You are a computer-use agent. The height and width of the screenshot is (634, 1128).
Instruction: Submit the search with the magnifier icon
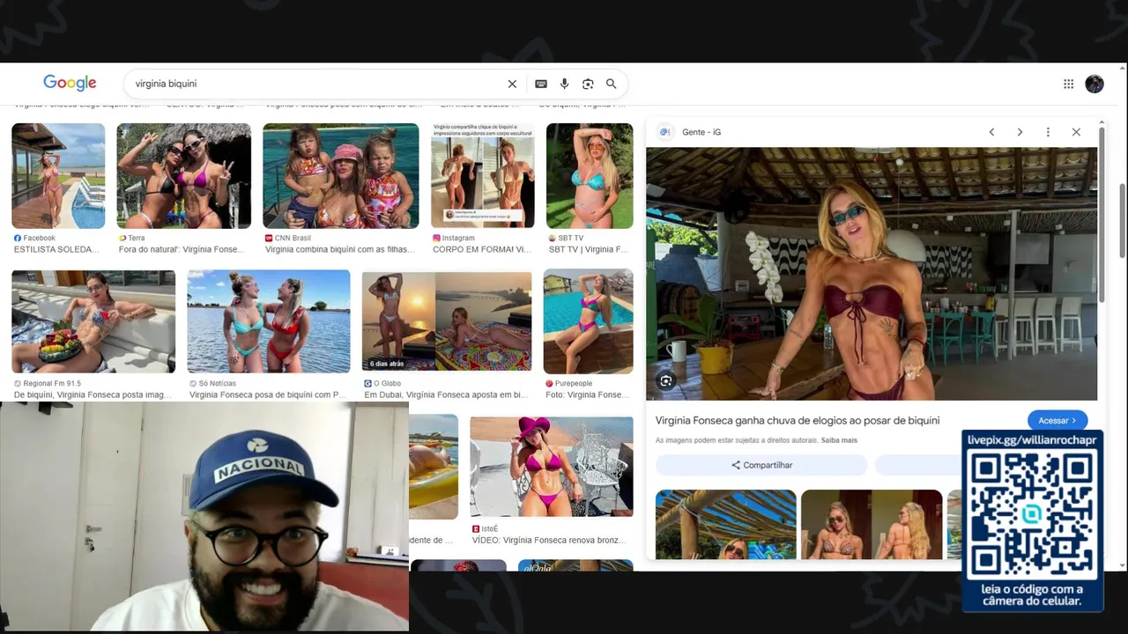tap(611, 84)
